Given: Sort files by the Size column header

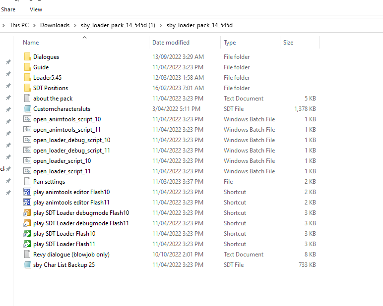Looking at the screenshot, I should coord(288,43).
